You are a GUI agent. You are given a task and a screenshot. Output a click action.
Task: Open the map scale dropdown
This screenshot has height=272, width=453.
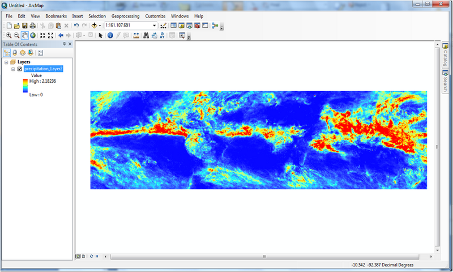[x=154, y=25]
